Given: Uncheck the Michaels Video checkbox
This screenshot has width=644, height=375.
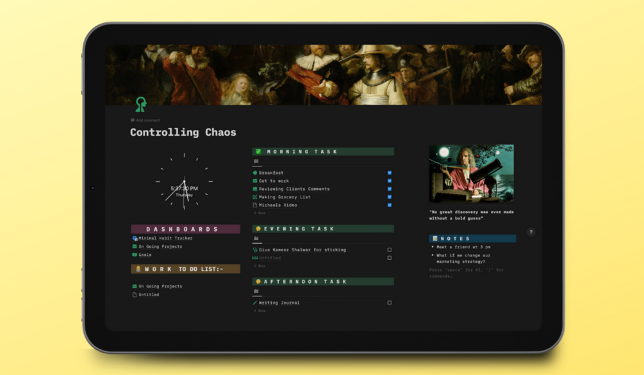Looking at the screenshot, I should pos(390,205).
